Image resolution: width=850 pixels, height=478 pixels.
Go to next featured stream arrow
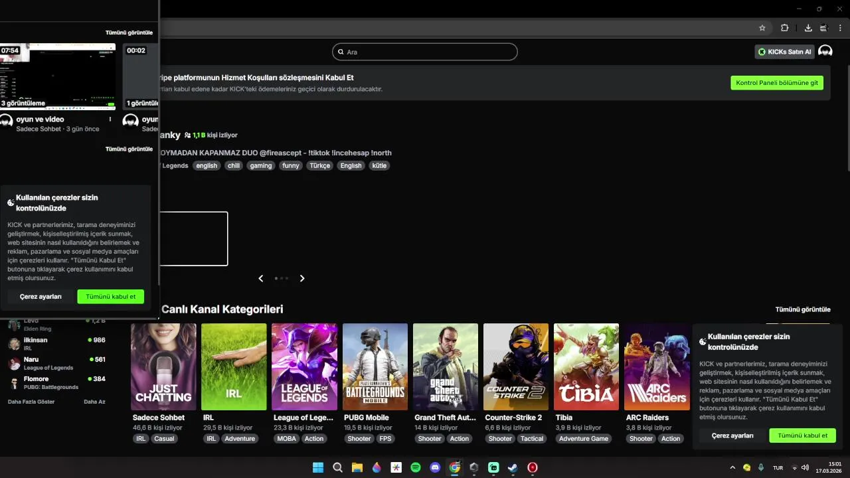(x=302, y=278)
